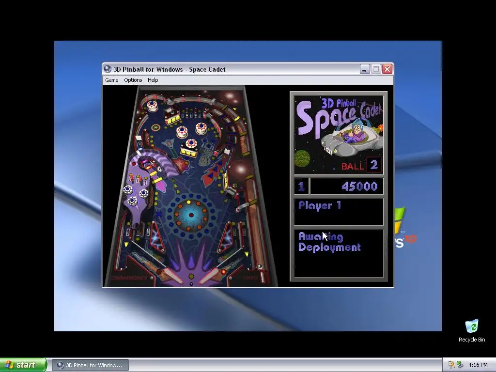The height and width of the screenshot is (372, 496).
Task: Open the Recycle Bin desktop icon
Action: point(472,330)
